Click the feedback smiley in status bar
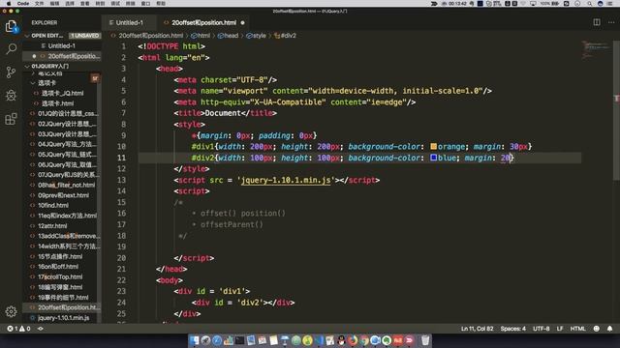 (597, 329)
